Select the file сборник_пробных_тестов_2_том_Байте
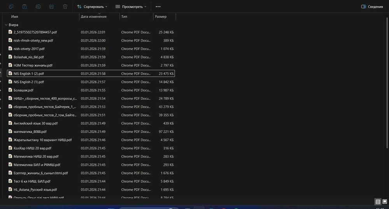Image resolution: width=389 pixels, height=209 pixels. pos(91,115)
